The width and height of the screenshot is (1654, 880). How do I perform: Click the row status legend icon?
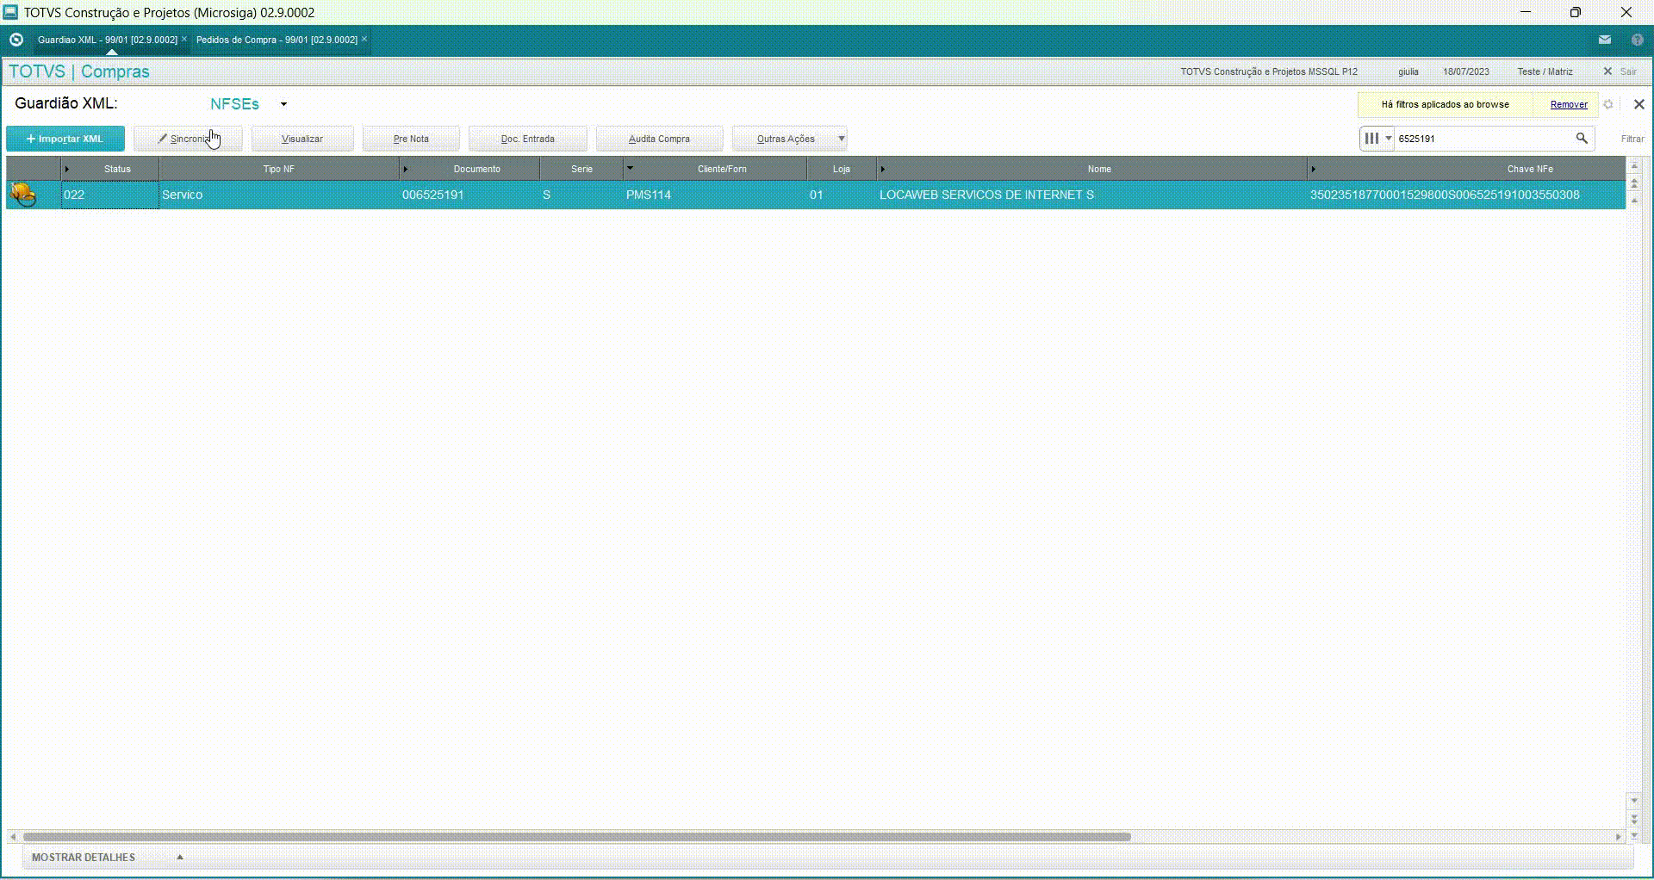(x=23, y=195)
